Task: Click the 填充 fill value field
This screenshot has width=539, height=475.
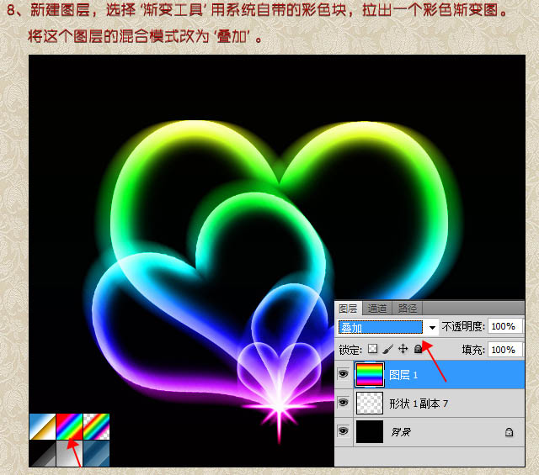Action: 504,349
